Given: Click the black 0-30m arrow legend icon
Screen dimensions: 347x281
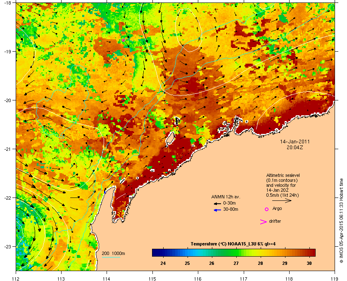Looking at the screenshot, I should click(x=217, y=203).
